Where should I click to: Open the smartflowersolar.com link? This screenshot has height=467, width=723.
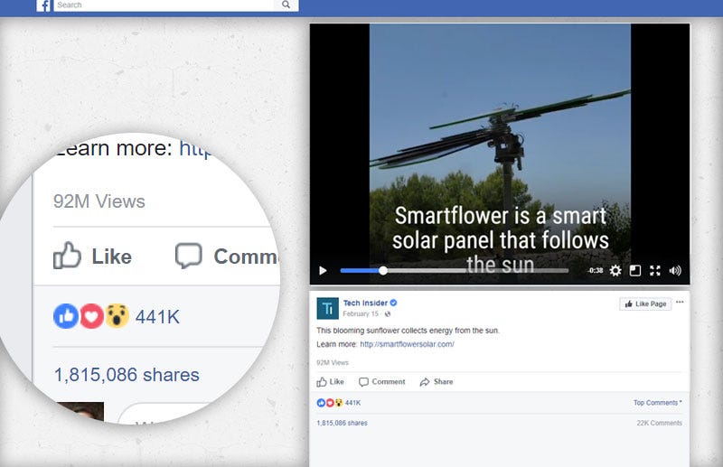point(408,344)
